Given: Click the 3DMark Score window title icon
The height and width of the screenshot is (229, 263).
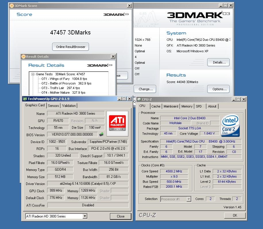Looking at the screenshot, I should tap(11, 6).
